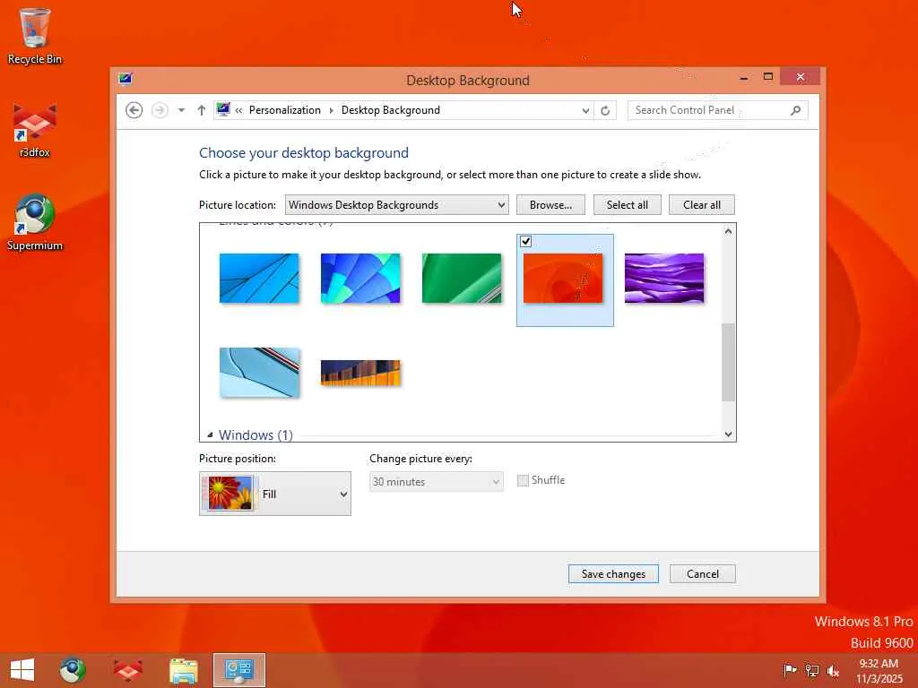The width and height of the screenshot is (918, 688).
Task: Launch r3dfox from the taskbar
Action: pyautogui.click(x=127, y=670)
